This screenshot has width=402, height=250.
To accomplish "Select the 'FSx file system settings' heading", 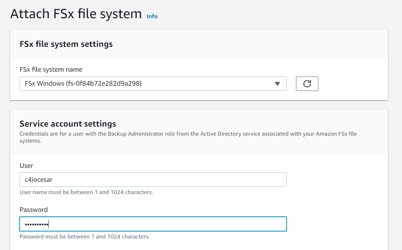I will tap(66, 44).
